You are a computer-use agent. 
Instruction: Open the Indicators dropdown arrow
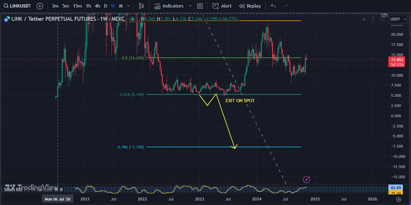[x=190, y=6]
